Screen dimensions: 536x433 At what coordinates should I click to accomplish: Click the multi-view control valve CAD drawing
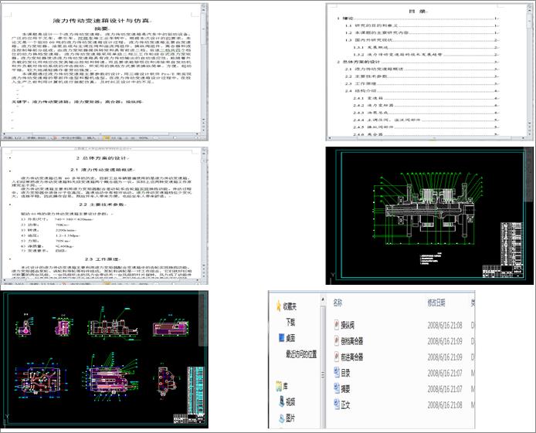tap(103, 358)
